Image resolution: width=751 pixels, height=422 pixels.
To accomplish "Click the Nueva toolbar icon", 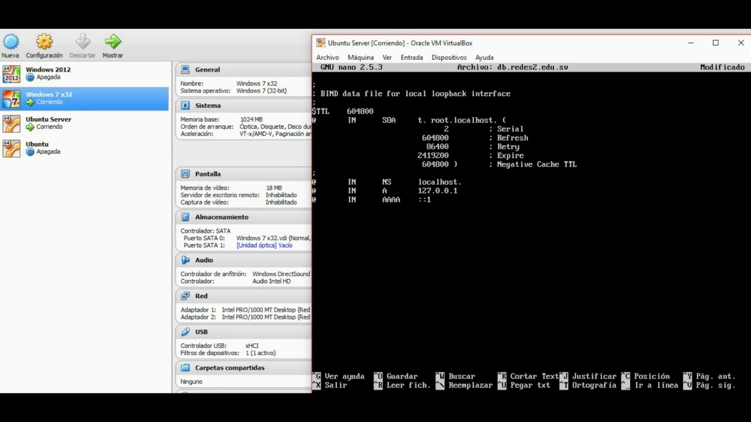I will [x=11, y=42].
